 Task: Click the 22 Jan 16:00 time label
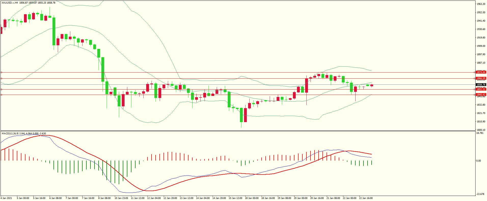coord(366,198)
